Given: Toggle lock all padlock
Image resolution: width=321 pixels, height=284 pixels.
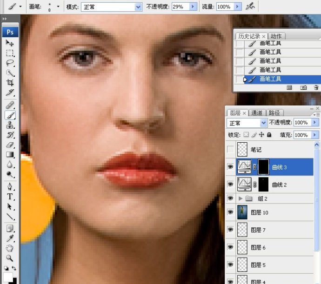Looking at the screenshot, I should click(269, 135).
